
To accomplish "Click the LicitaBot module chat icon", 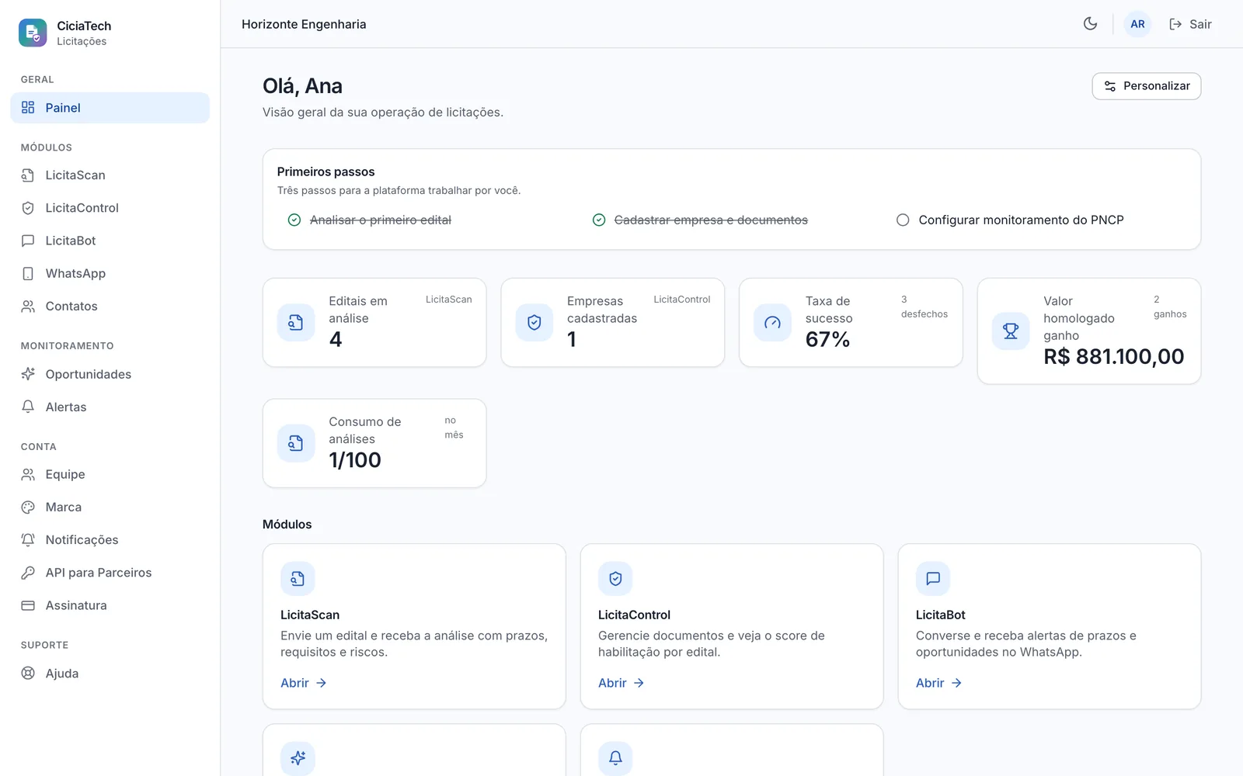I will [933, 579].
